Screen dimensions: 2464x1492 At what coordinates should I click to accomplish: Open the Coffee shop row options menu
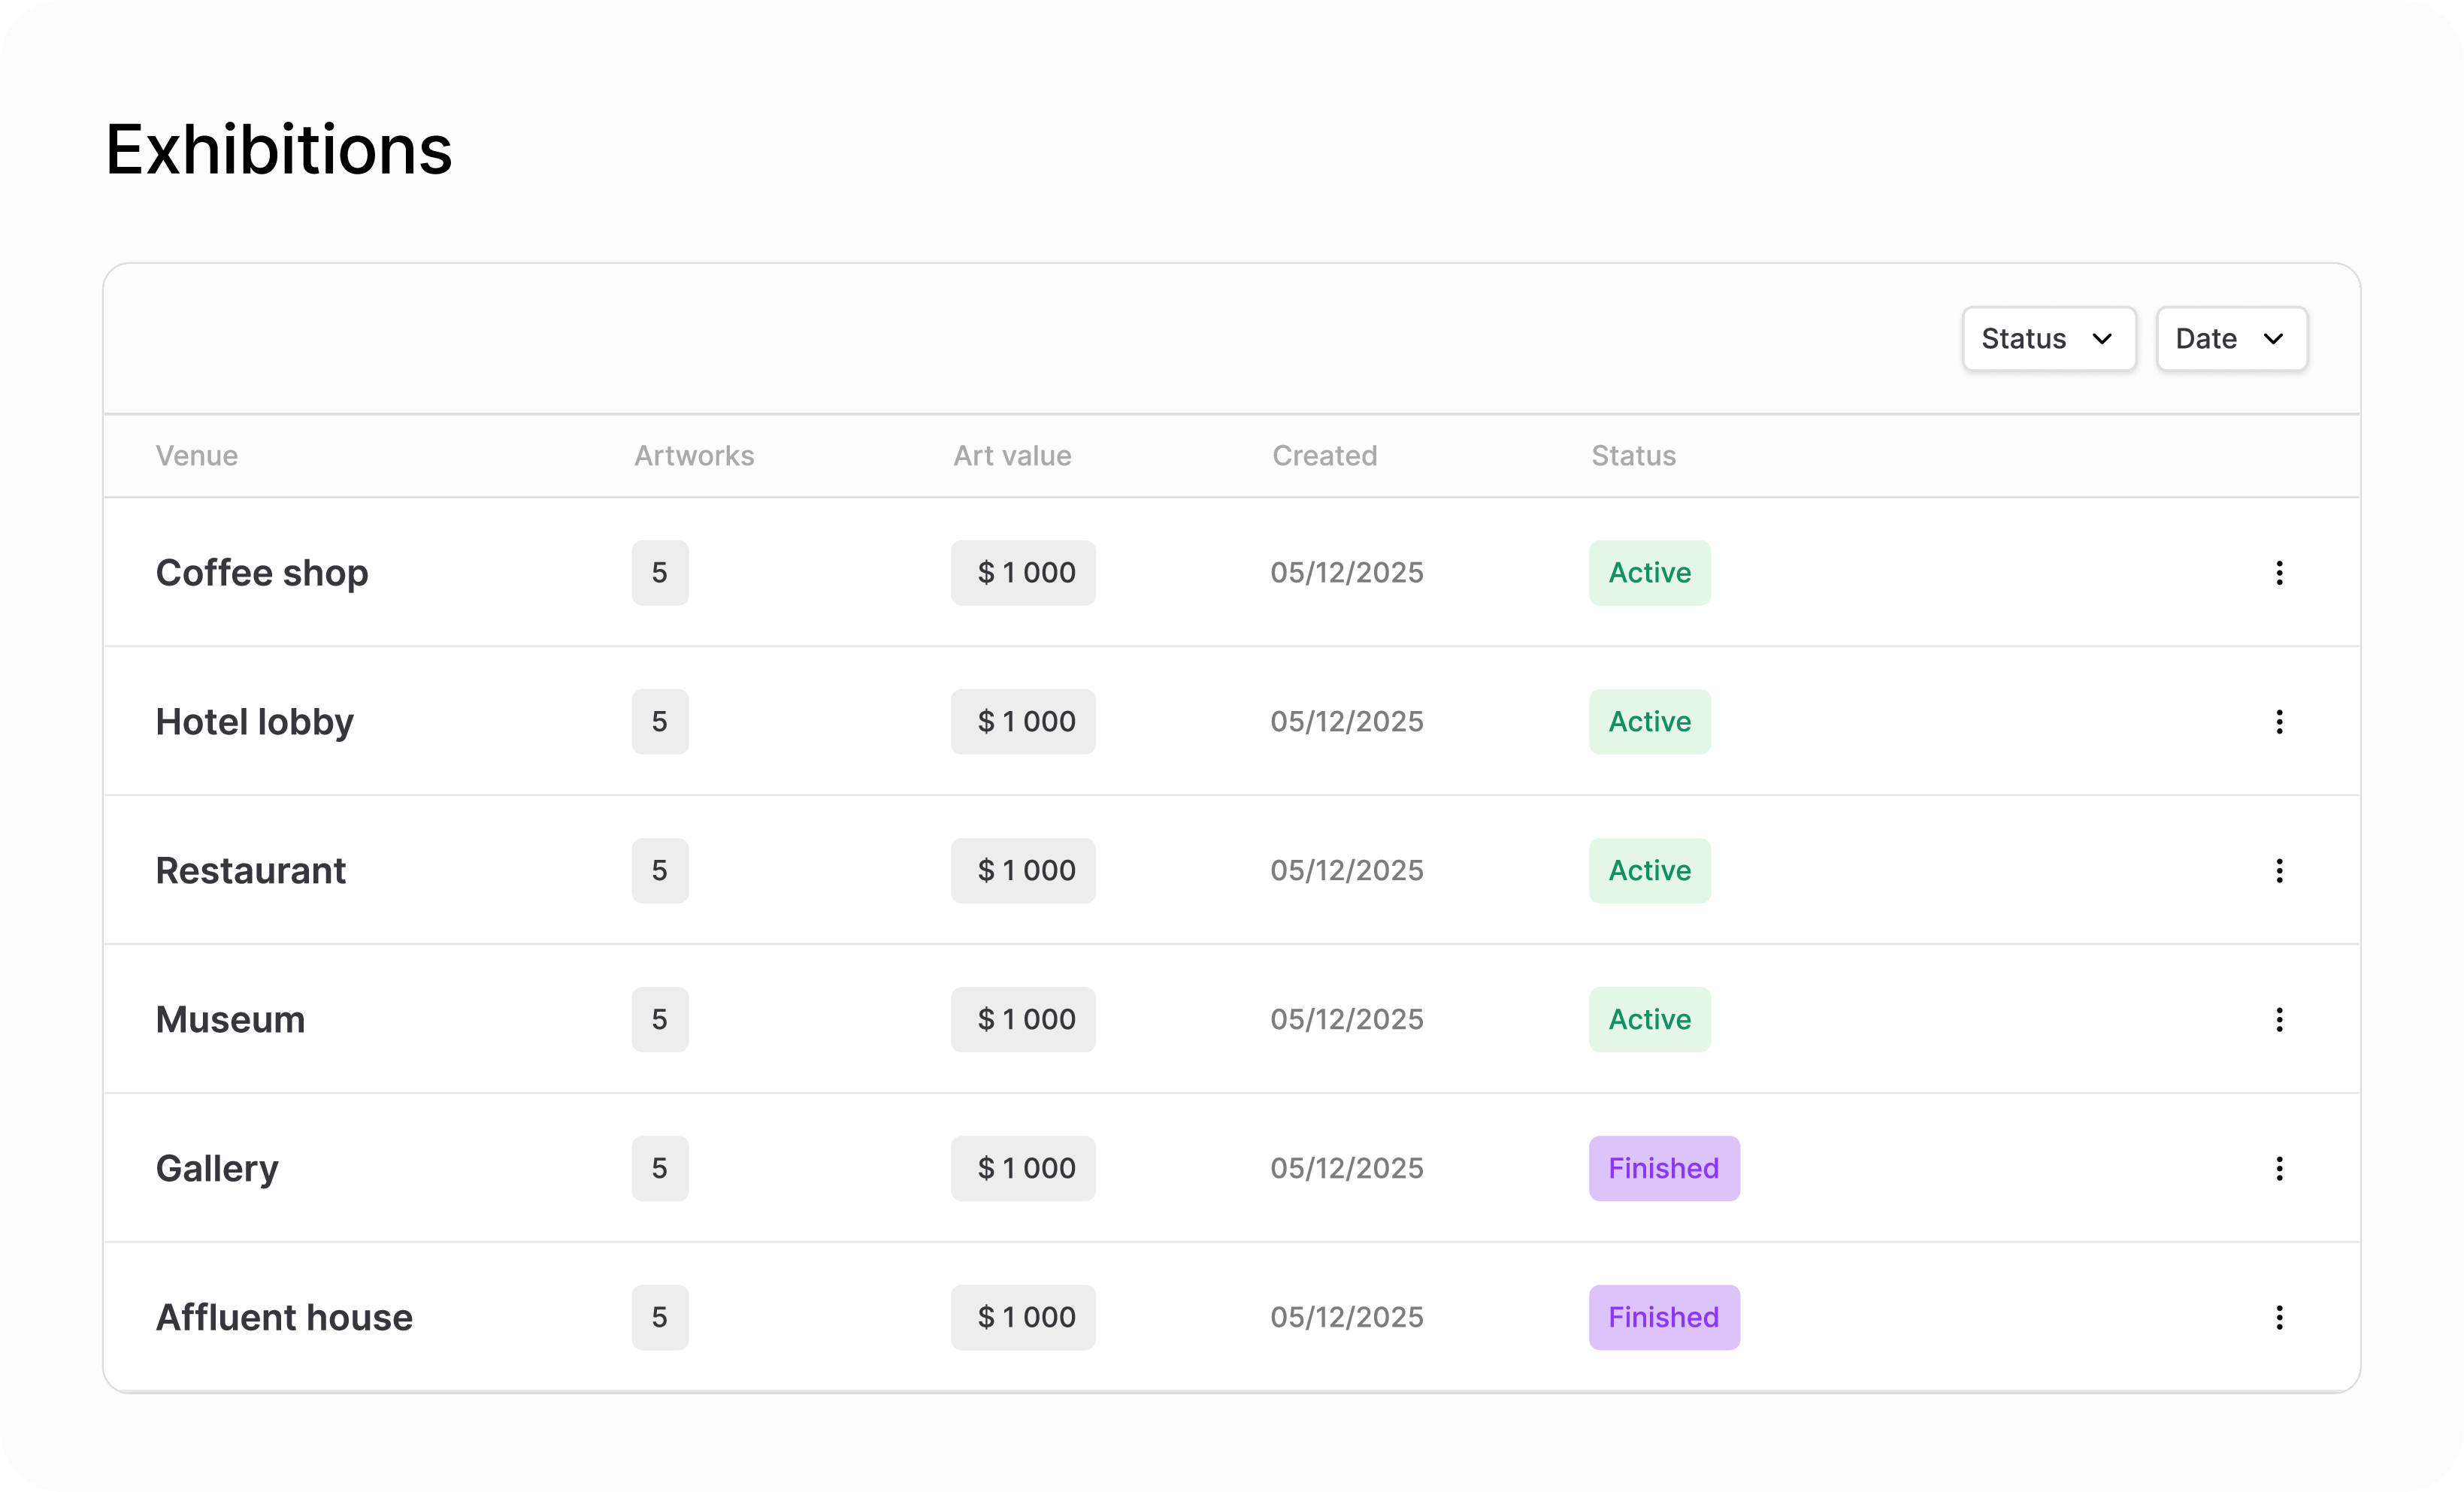[x=2279, y=573]
